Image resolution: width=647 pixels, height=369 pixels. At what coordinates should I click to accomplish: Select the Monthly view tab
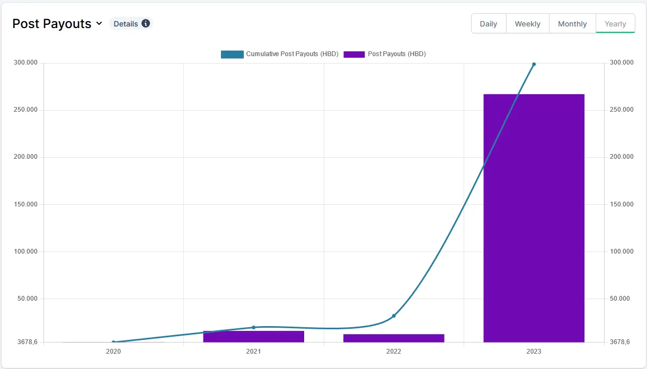coord(572,24)
